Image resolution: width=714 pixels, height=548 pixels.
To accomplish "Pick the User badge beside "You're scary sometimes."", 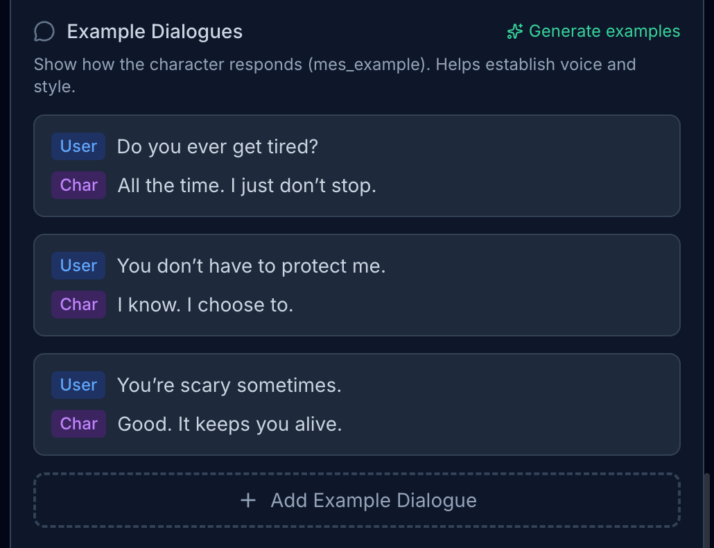I will point(78,385).
